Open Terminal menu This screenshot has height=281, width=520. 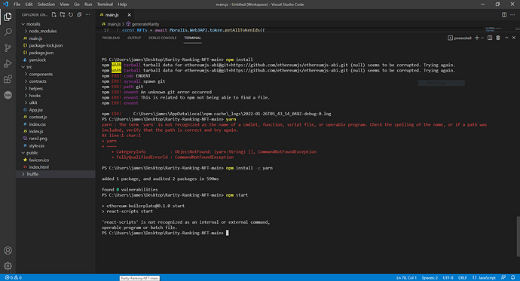click(105, 5)
